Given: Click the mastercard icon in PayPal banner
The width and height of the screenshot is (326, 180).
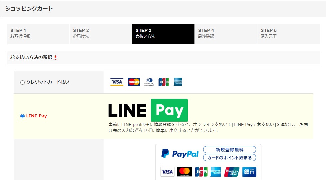Looking at the screenshot, I should 184,172.
